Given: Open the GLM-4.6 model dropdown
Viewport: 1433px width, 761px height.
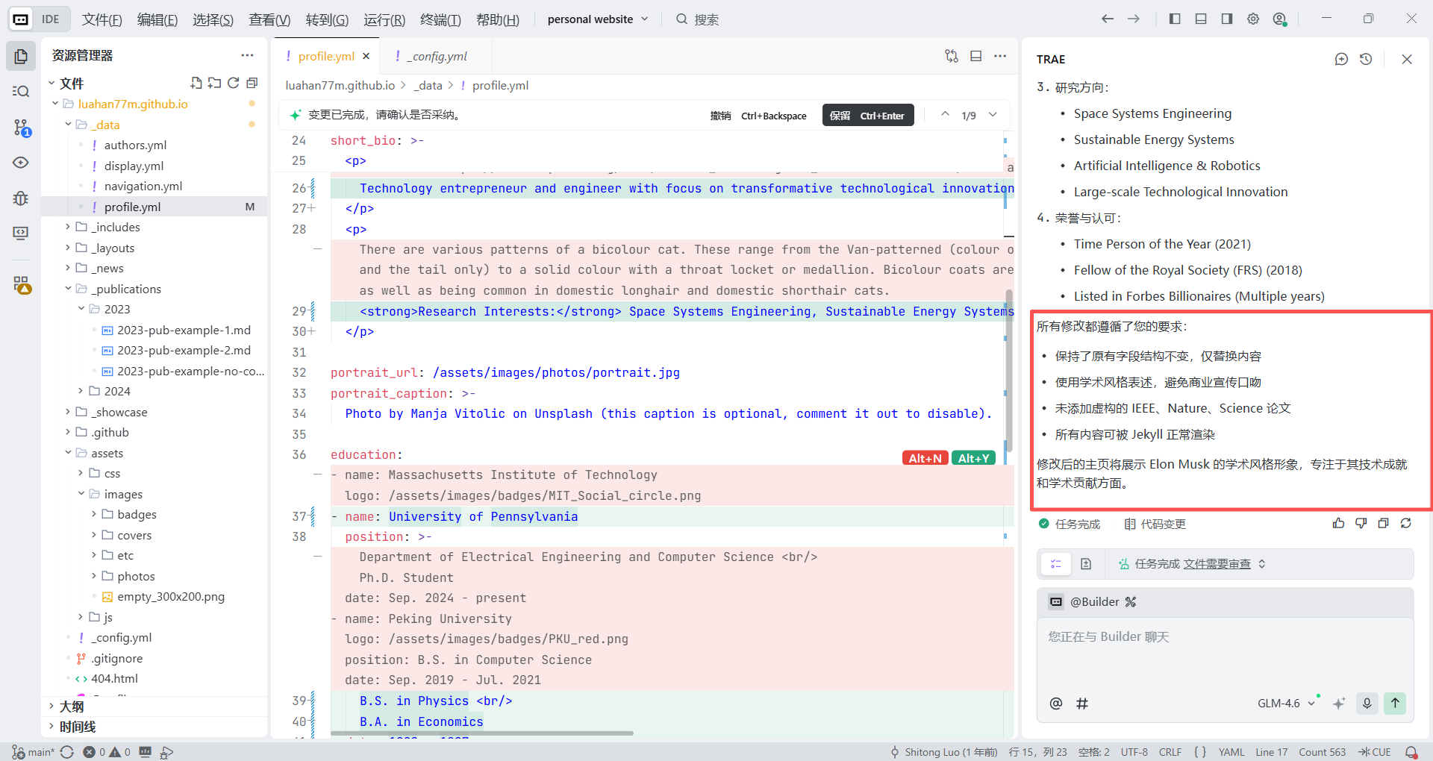Looking at the screenshot, I should 1286,703.
